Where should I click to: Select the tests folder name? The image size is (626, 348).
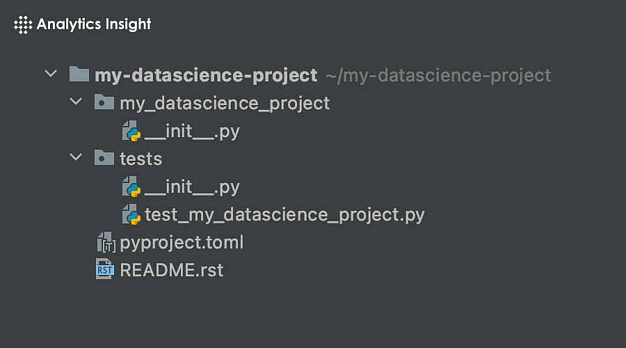[141, 159]
